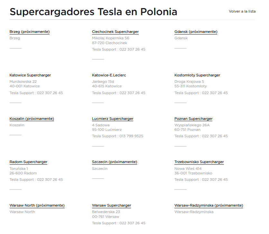
Task: Click the Supercargadores Tesla en Polonia heading
Action: coord(93,12)
